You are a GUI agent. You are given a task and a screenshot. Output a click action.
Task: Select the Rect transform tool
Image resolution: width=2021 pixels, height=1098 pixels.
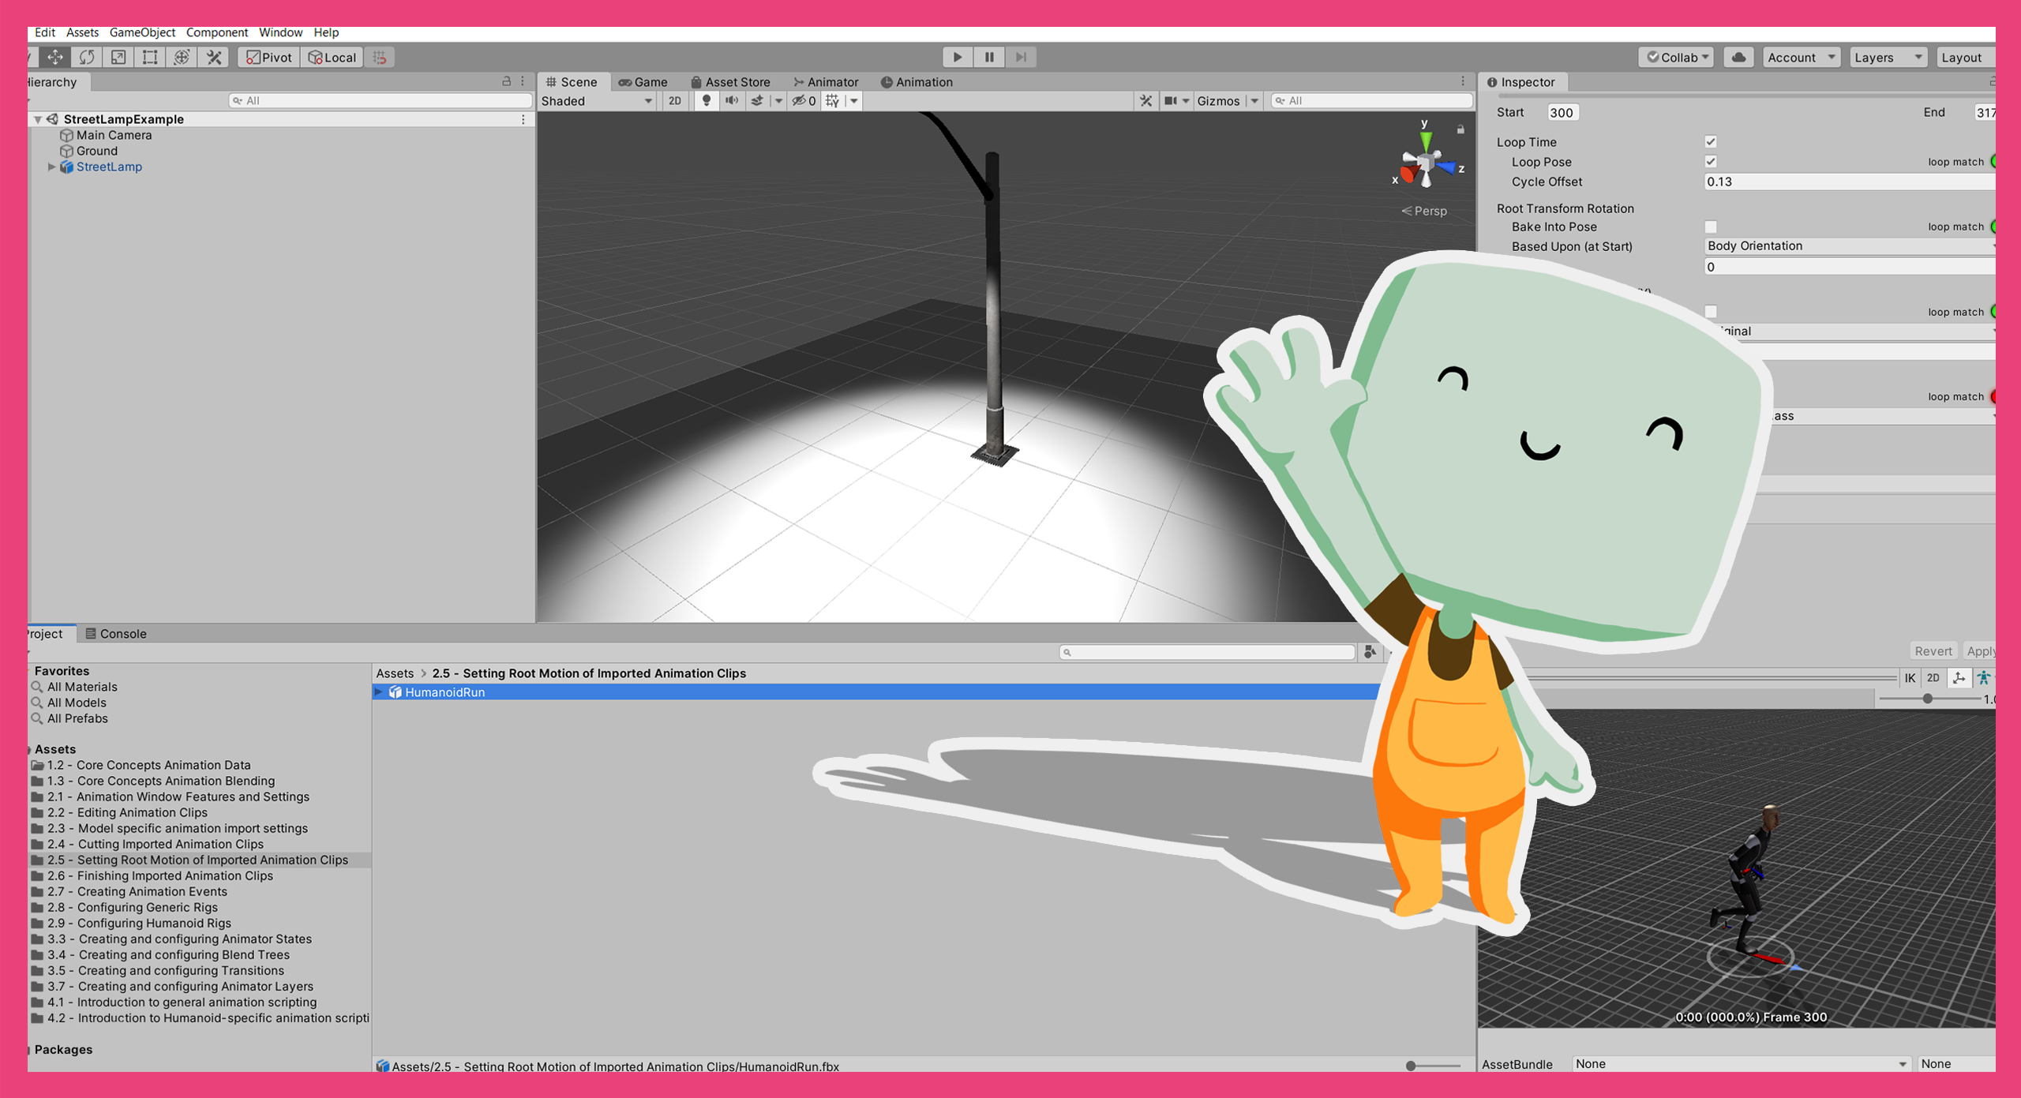(x=150, y=58)
